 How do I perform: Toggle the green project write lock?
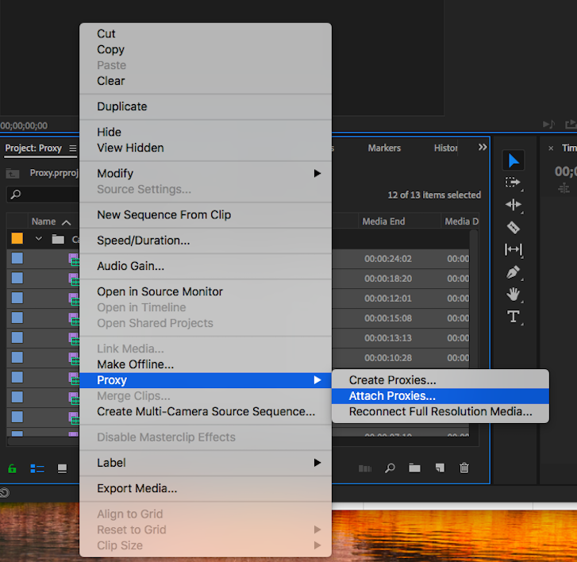[13, 468]
